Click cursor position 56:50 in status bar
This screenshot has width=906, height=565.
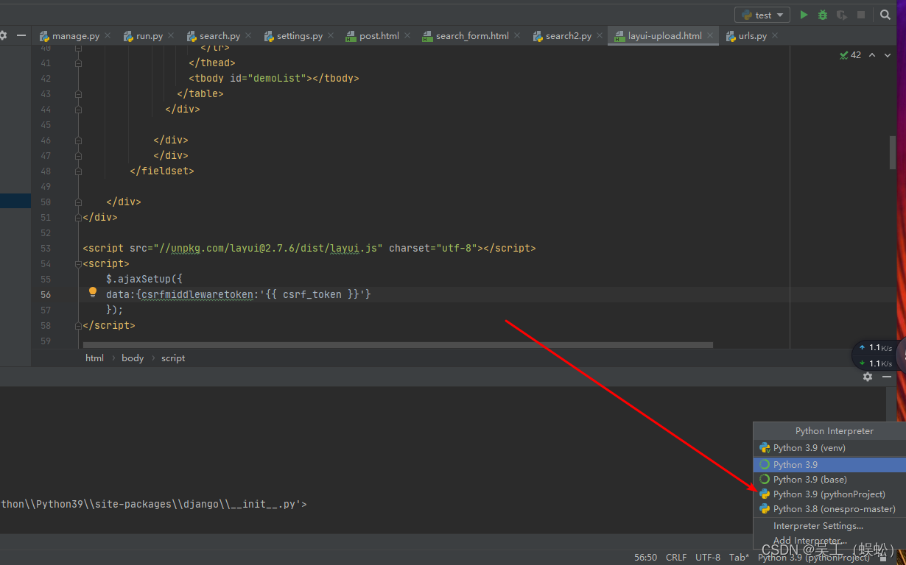pos(645,557)
